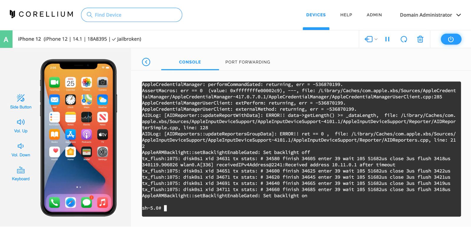Viewport: 471px width, 235px height.
Task: Open the Keyboard input control
Action: click(x=21, y=174)
